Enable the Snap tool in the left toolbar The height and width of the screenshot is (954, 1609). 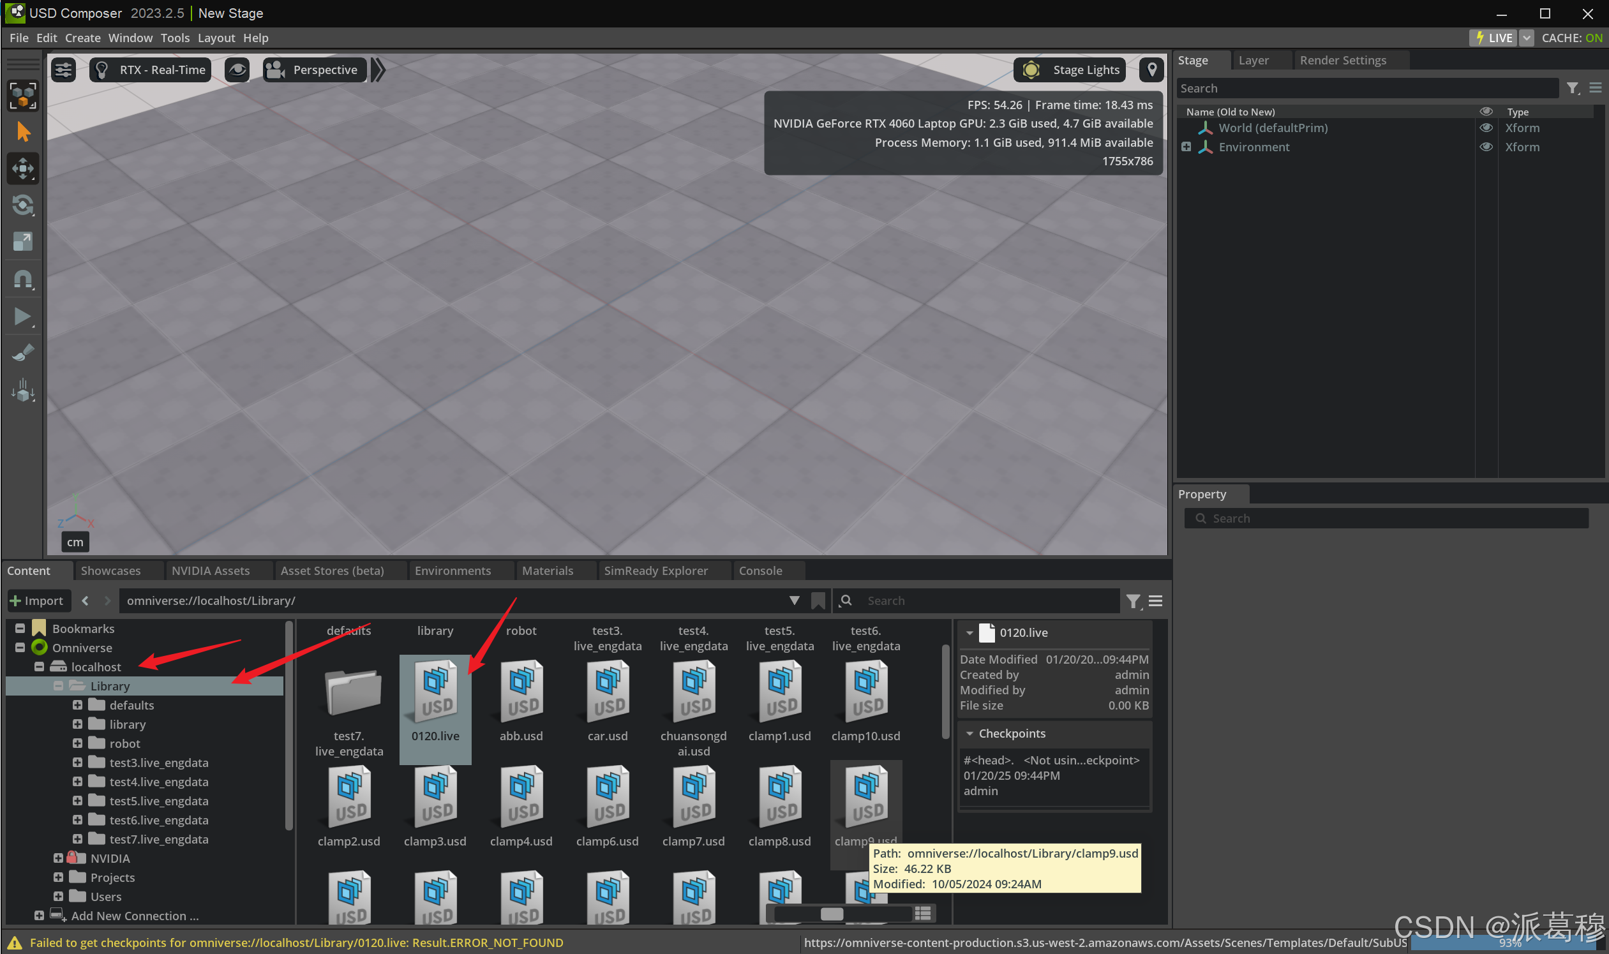pos(22,278)
